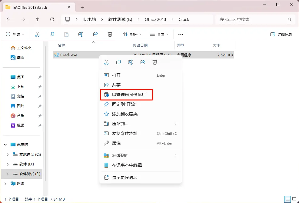299x203 pixels.
Task: Select the Crack.exe file
Action: (143, 55)
